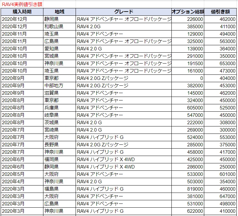Select the 和歌山県 region cell
Viewport: 238px width, 216px height.
click(x=59, y=27)
